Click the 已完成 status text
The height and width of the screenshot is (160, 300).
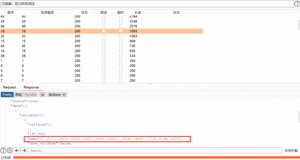(x=6, y=157)
